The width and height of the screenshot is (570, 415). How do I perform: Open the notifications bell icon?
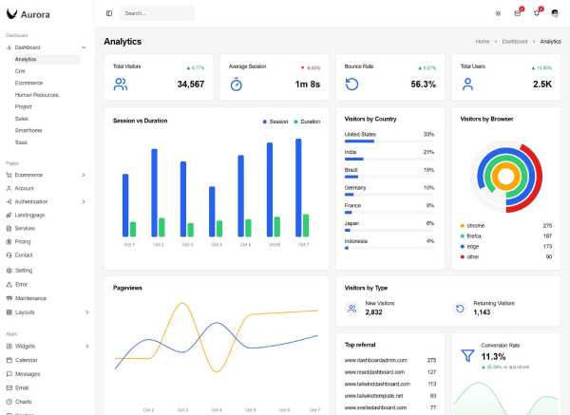536,13
